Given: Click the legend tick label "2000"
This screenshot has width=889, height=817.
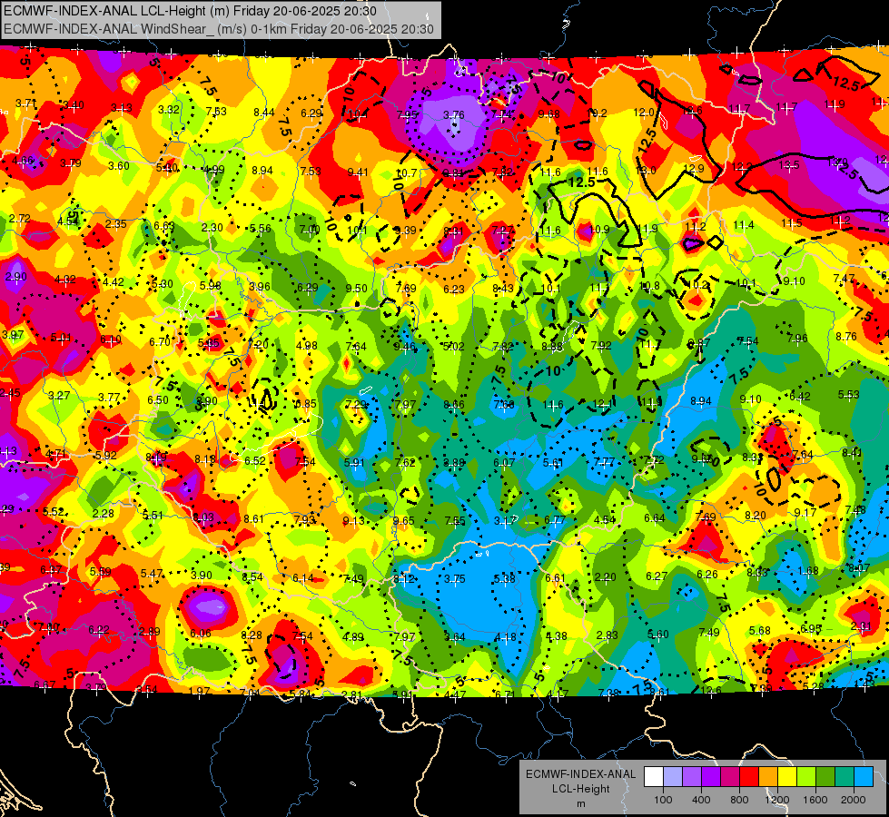Looking at the screenshot, I should 854,800.
